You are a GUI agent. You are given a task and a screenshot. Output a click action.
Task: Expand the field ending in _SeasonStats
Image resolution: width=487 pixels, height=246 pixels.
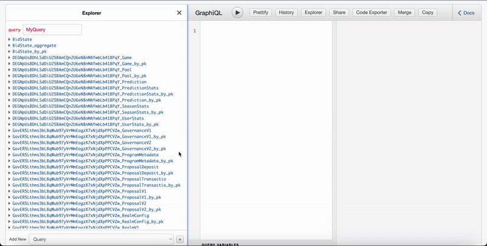click(80, 106)
